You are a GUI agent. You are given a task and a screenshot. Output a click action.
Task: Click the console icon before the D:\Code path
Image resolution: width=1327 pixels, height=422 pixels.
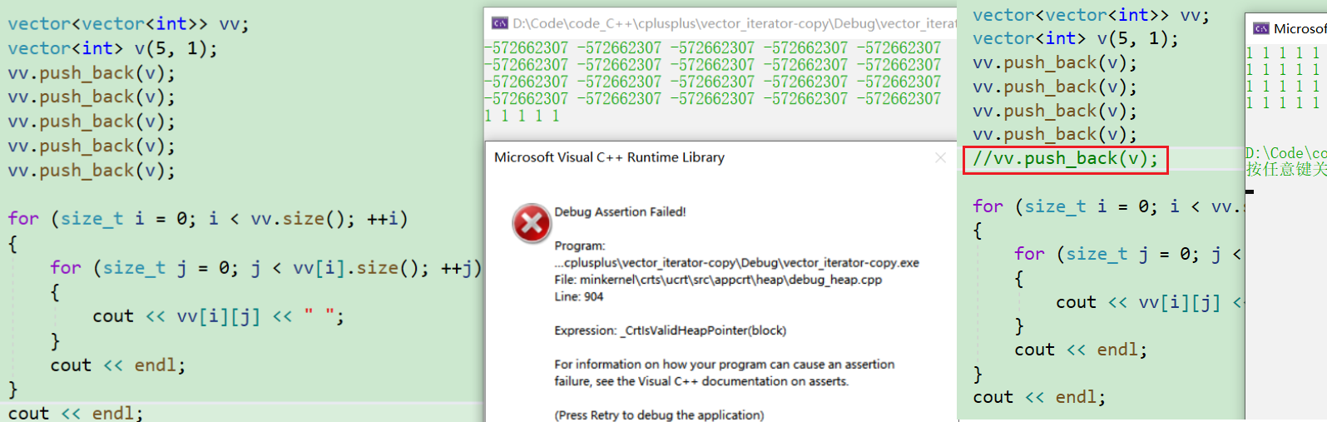point(500,23)
